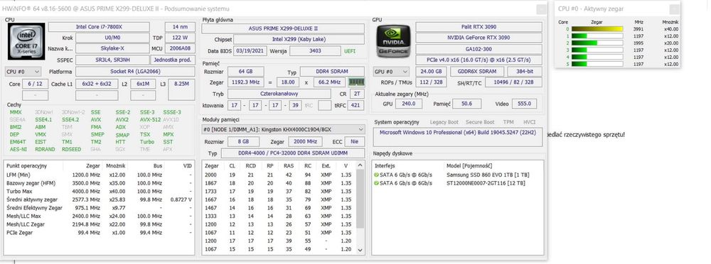Image resolution: width=711 pixels, height=264 pixels.
Task: Click the AVX-512 feature label
Action: [149, 120]
